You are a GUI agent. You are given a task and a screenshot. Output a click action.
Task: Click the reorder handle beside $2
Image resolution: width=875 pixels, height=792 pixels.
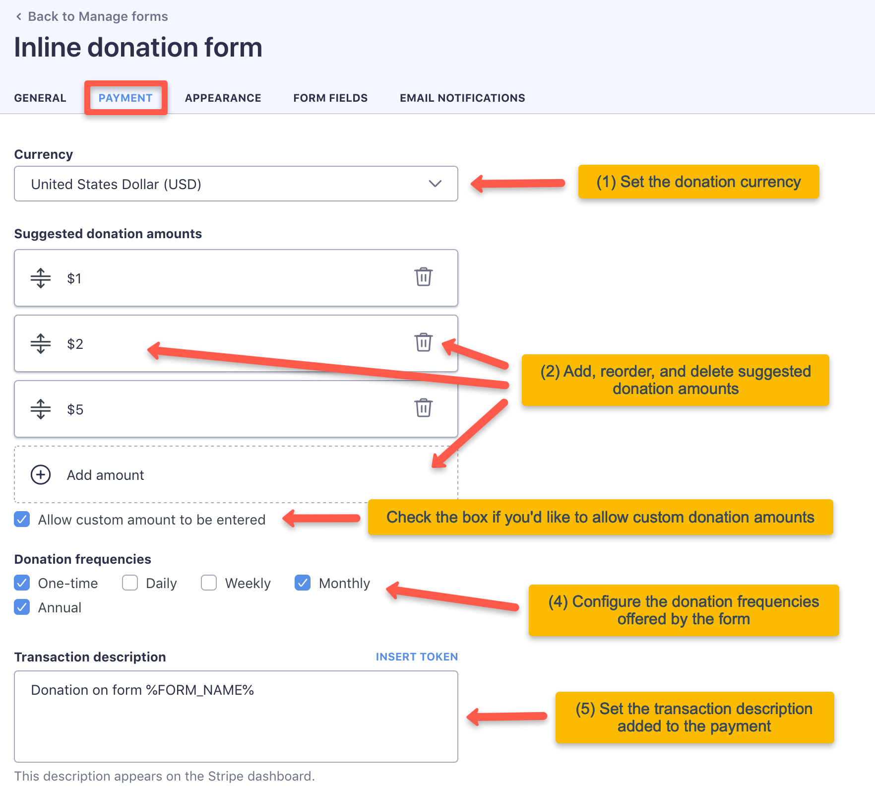[x=40, y=343]
